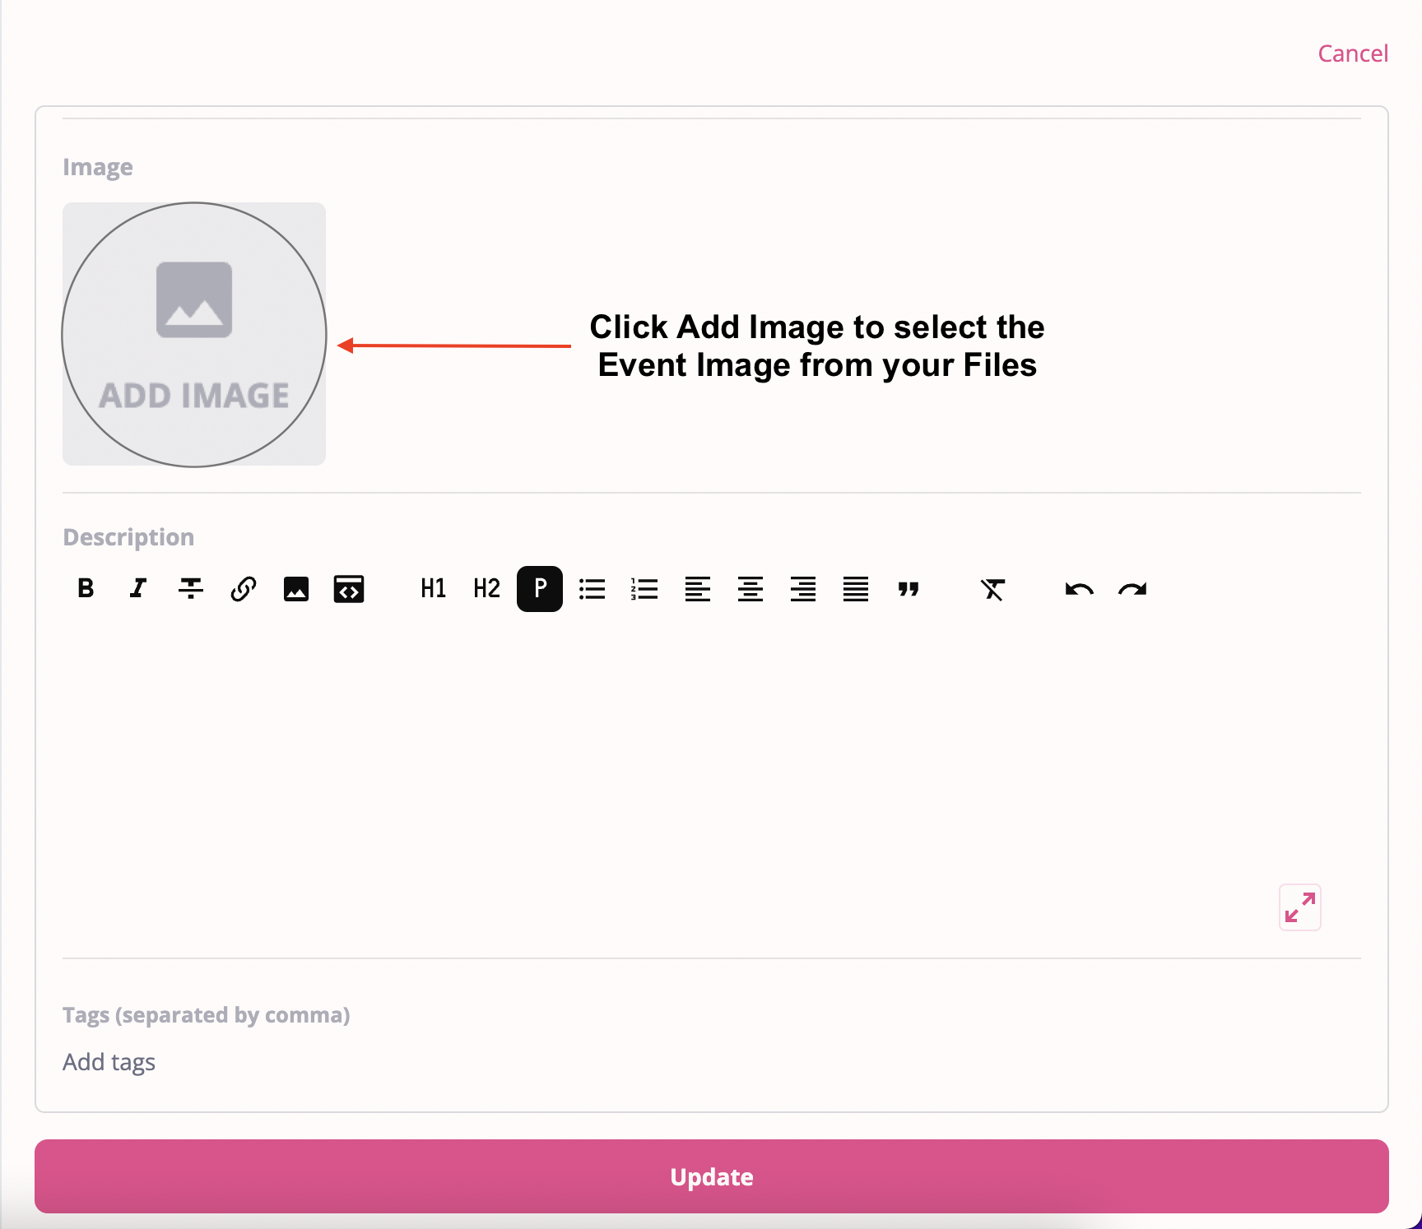The image size is (1422, 1229).
Task: Insert a blockquote
Action: 908,589
